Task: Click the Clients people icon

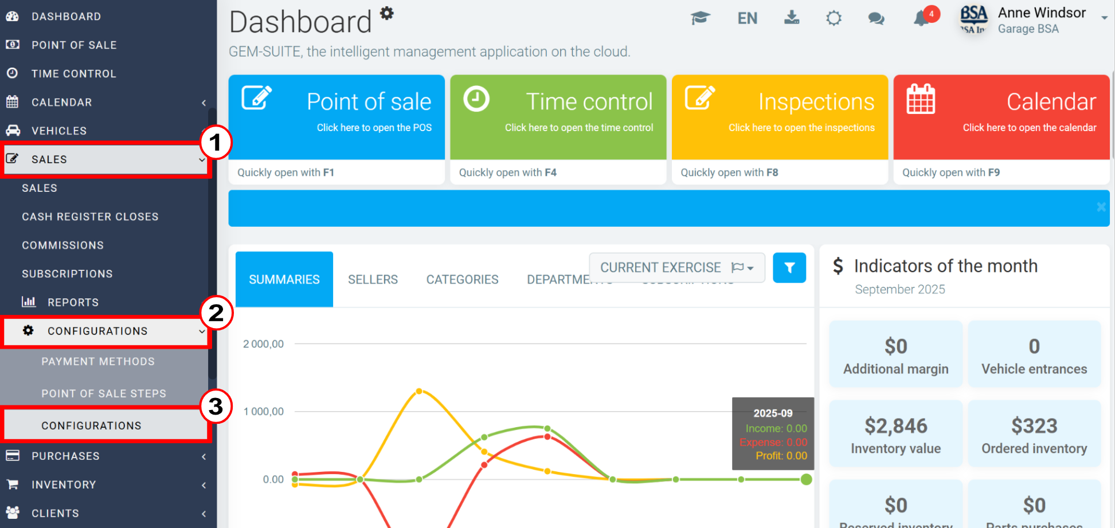Action: pyautogui.click(x=12, y=512)
